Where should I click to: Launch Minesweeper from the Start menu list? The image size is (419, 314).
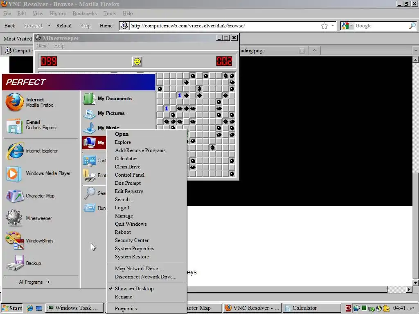(x=14, y=218)
